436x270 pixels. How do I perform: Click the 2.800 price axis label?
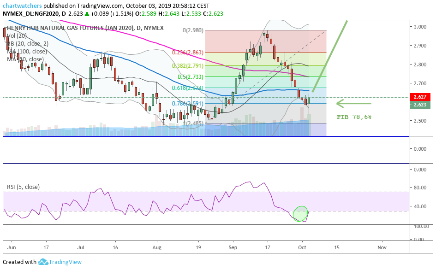420,65
